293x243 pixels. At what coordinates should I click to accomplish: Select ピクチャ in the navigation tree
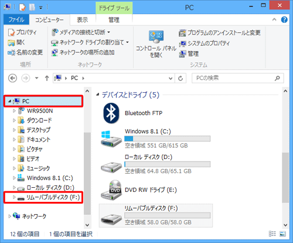click(x=30, y=149)
